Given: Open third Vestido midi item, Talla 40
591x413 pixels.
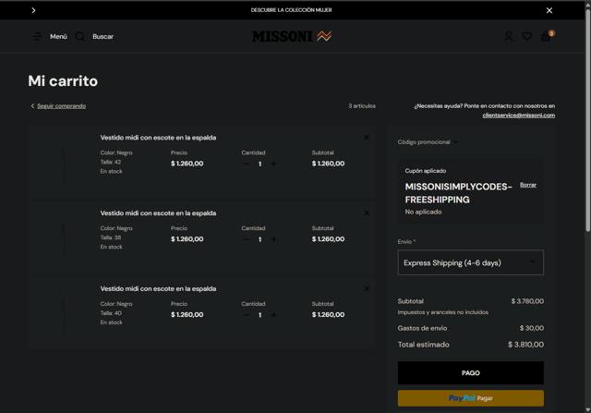Looking at the screenshot, I should tap(158, 288).
